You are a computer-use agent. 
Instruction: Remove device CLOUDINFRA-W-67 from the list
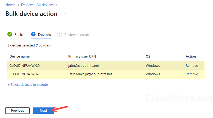pyautogui.click(x=192, y=74)
